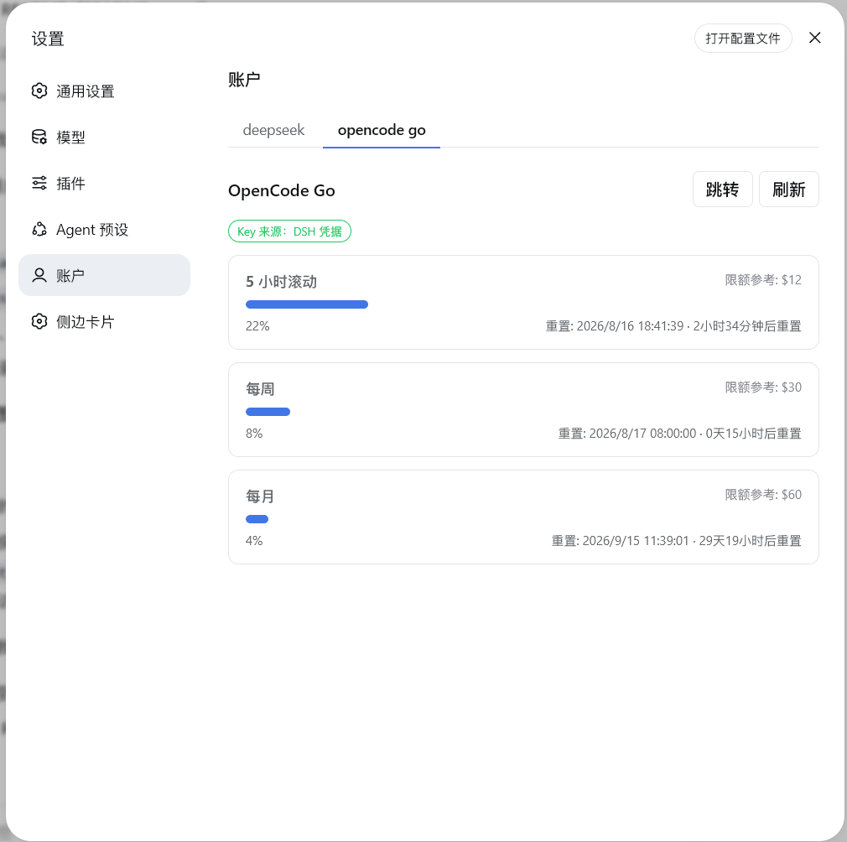This screenshot has width=847, height=842.
Task: Select the opencode go tab
Action: (x=382, y=130)
